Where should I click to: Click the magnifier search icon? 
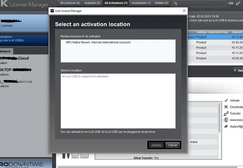pyautogui.click(x=175, y=3)
